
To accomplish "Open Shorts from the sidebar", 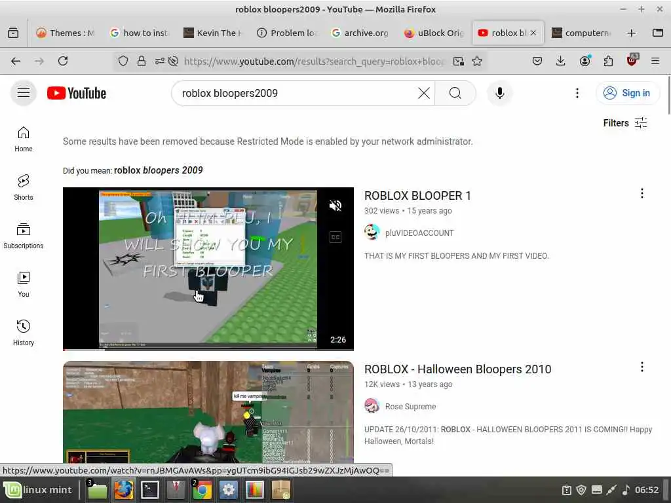I will [24, 188].
